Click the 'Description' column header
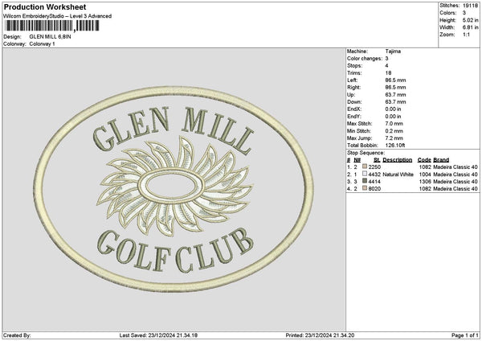This screenshot has height=341, width=482. [397, 160]
